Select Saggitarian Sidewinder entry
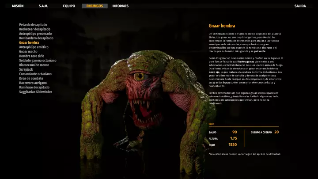This screenshot has width=318, height=179. (35, 92)
